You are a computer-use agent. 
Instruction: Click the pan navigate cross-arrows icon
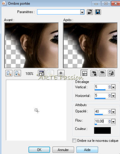pos(61,73)
